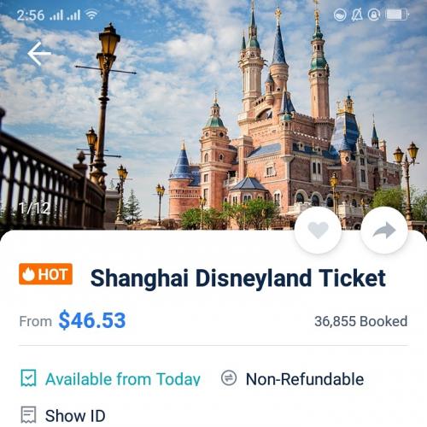Tap the Non-Refundable exchange icon

[229, 377]
